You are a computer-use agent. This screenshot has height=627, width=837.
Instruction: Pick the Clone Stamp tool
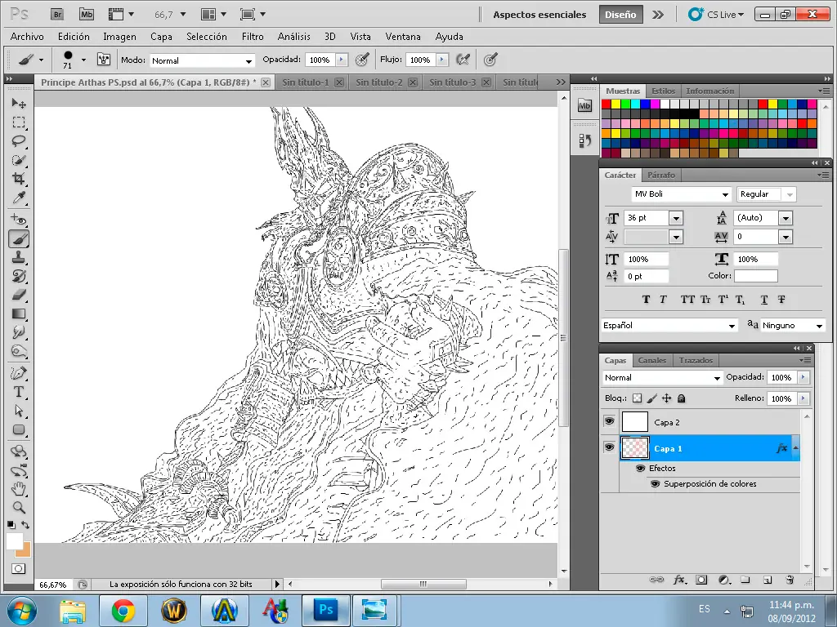[x=19, y=257]
